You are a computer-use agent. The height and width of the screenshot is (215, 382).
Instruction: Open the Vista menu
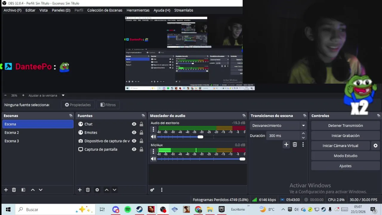click(44, 10)
